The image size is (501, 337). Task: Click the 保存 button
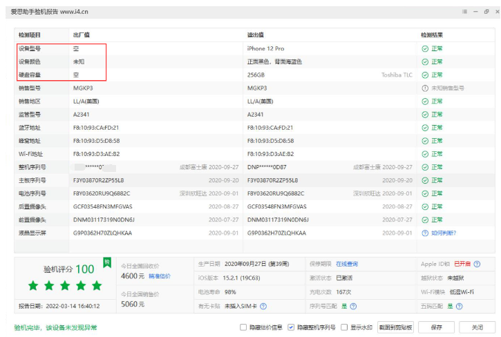[x=437, y=327]
